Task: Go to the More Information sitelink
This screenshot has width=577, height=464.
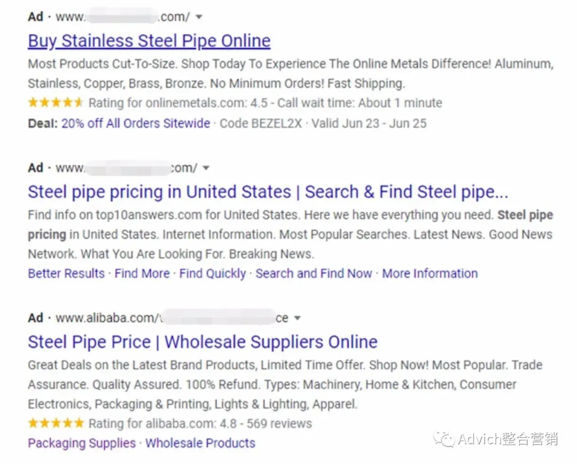Action: [x=430, y=273]
